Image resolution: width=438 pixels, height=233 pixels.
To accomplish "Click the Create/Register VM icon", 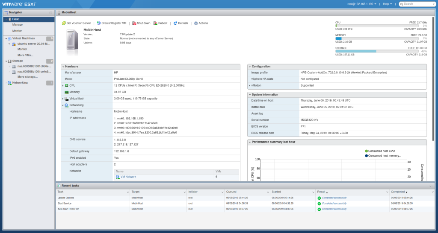I will pyautogui.click(x=99, y=23).
